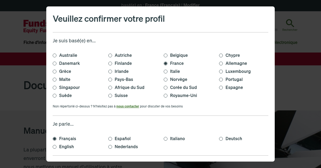The width and height of the screenshot is (321, 168).
Task: Select Nederlands language radio button
Action: (110, 147)
